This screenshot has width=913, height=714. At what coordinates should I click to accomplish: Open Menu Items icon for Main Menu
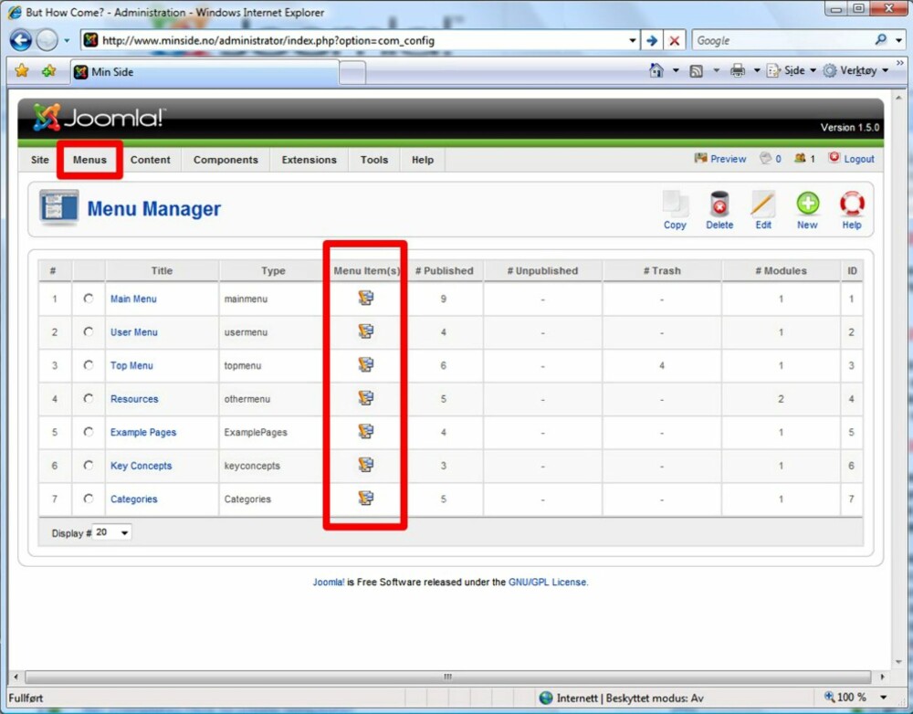point(366,299)
